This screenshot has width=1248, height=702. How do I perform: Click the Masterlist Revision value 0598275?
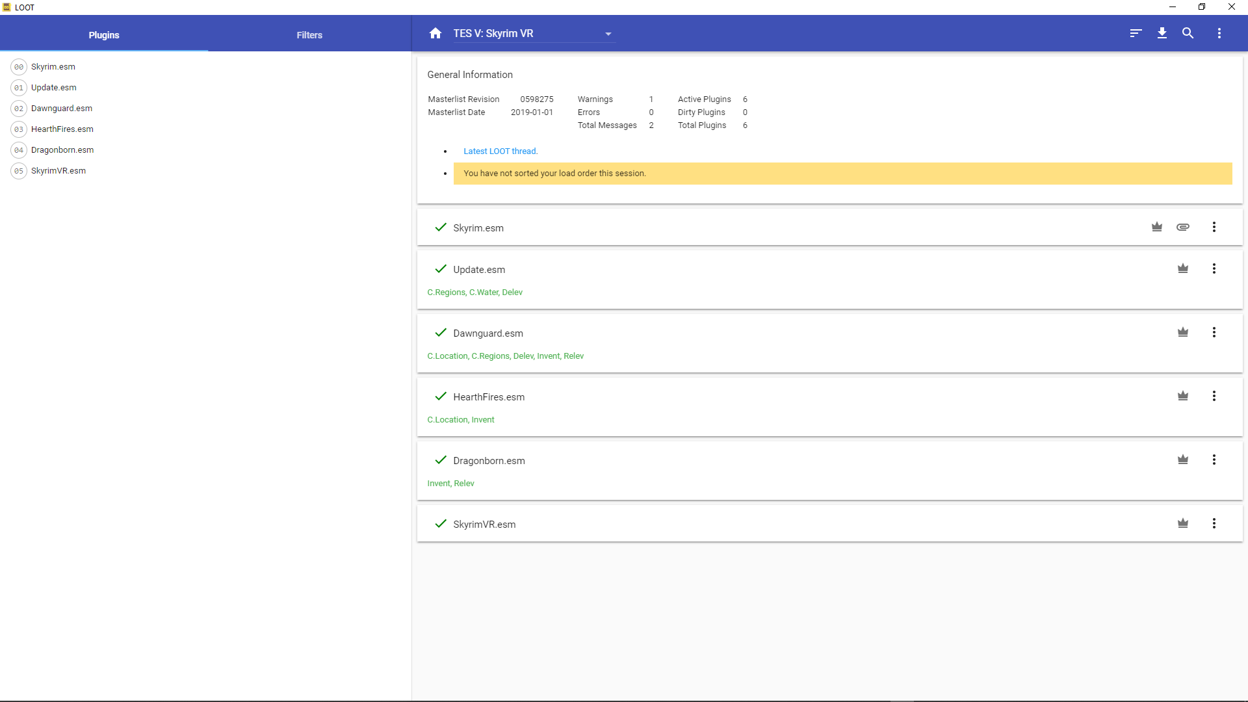(537, 99)
